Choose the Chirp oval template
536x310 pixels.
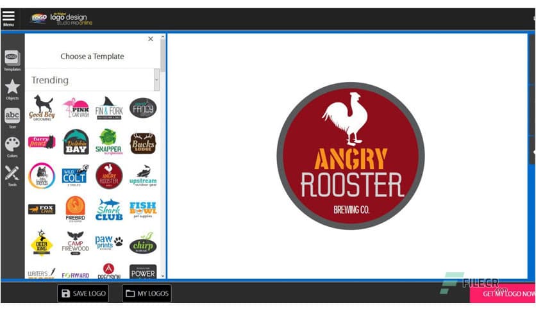pos(143,243)
